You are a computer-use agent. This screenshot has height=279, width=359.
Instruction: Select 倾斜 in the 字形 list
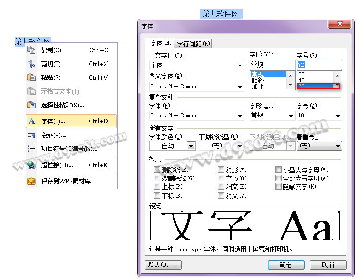pos(268,80)
